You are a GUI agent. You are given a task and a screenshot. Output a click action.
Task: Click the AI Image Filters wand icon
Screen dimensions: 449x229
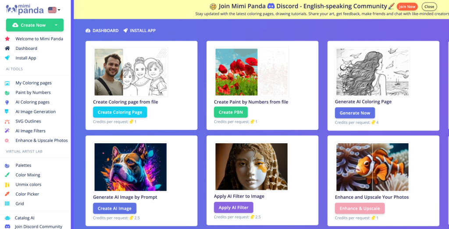[x=7, y=131]
